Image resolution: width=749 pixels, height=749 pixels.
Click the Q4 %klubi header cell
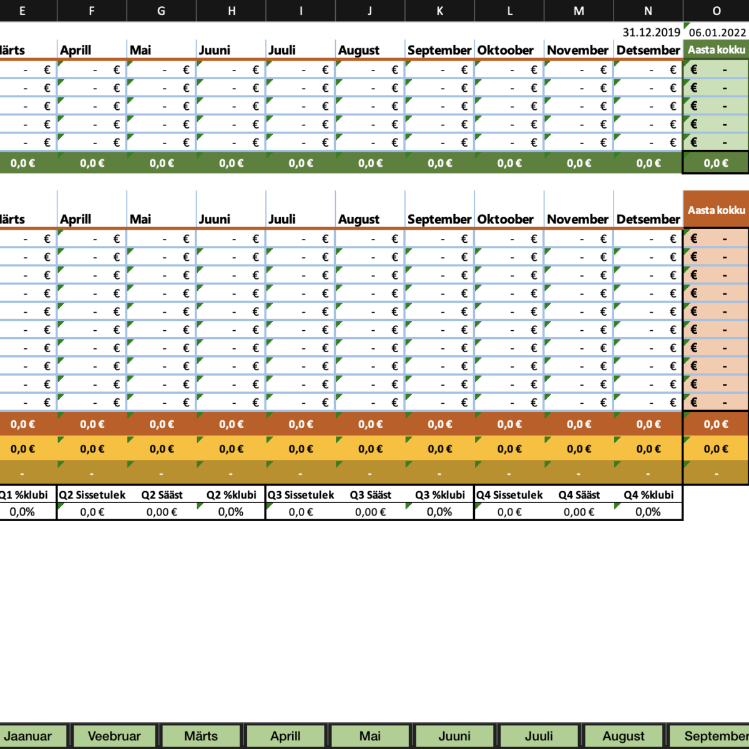(x=649, y=495)
